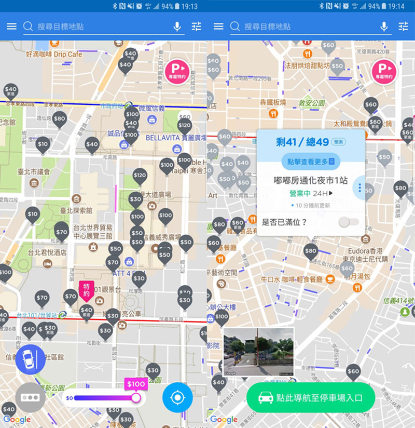The width and height of the screenshot is (415, 428).
Task: Tap blue locate-me crosshair button
Action: click(x=177, y=397)
